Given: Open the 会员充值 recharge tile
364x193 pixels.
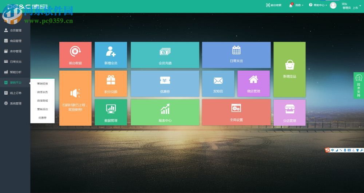Looking at the screenshot, I should click(165, 55).
